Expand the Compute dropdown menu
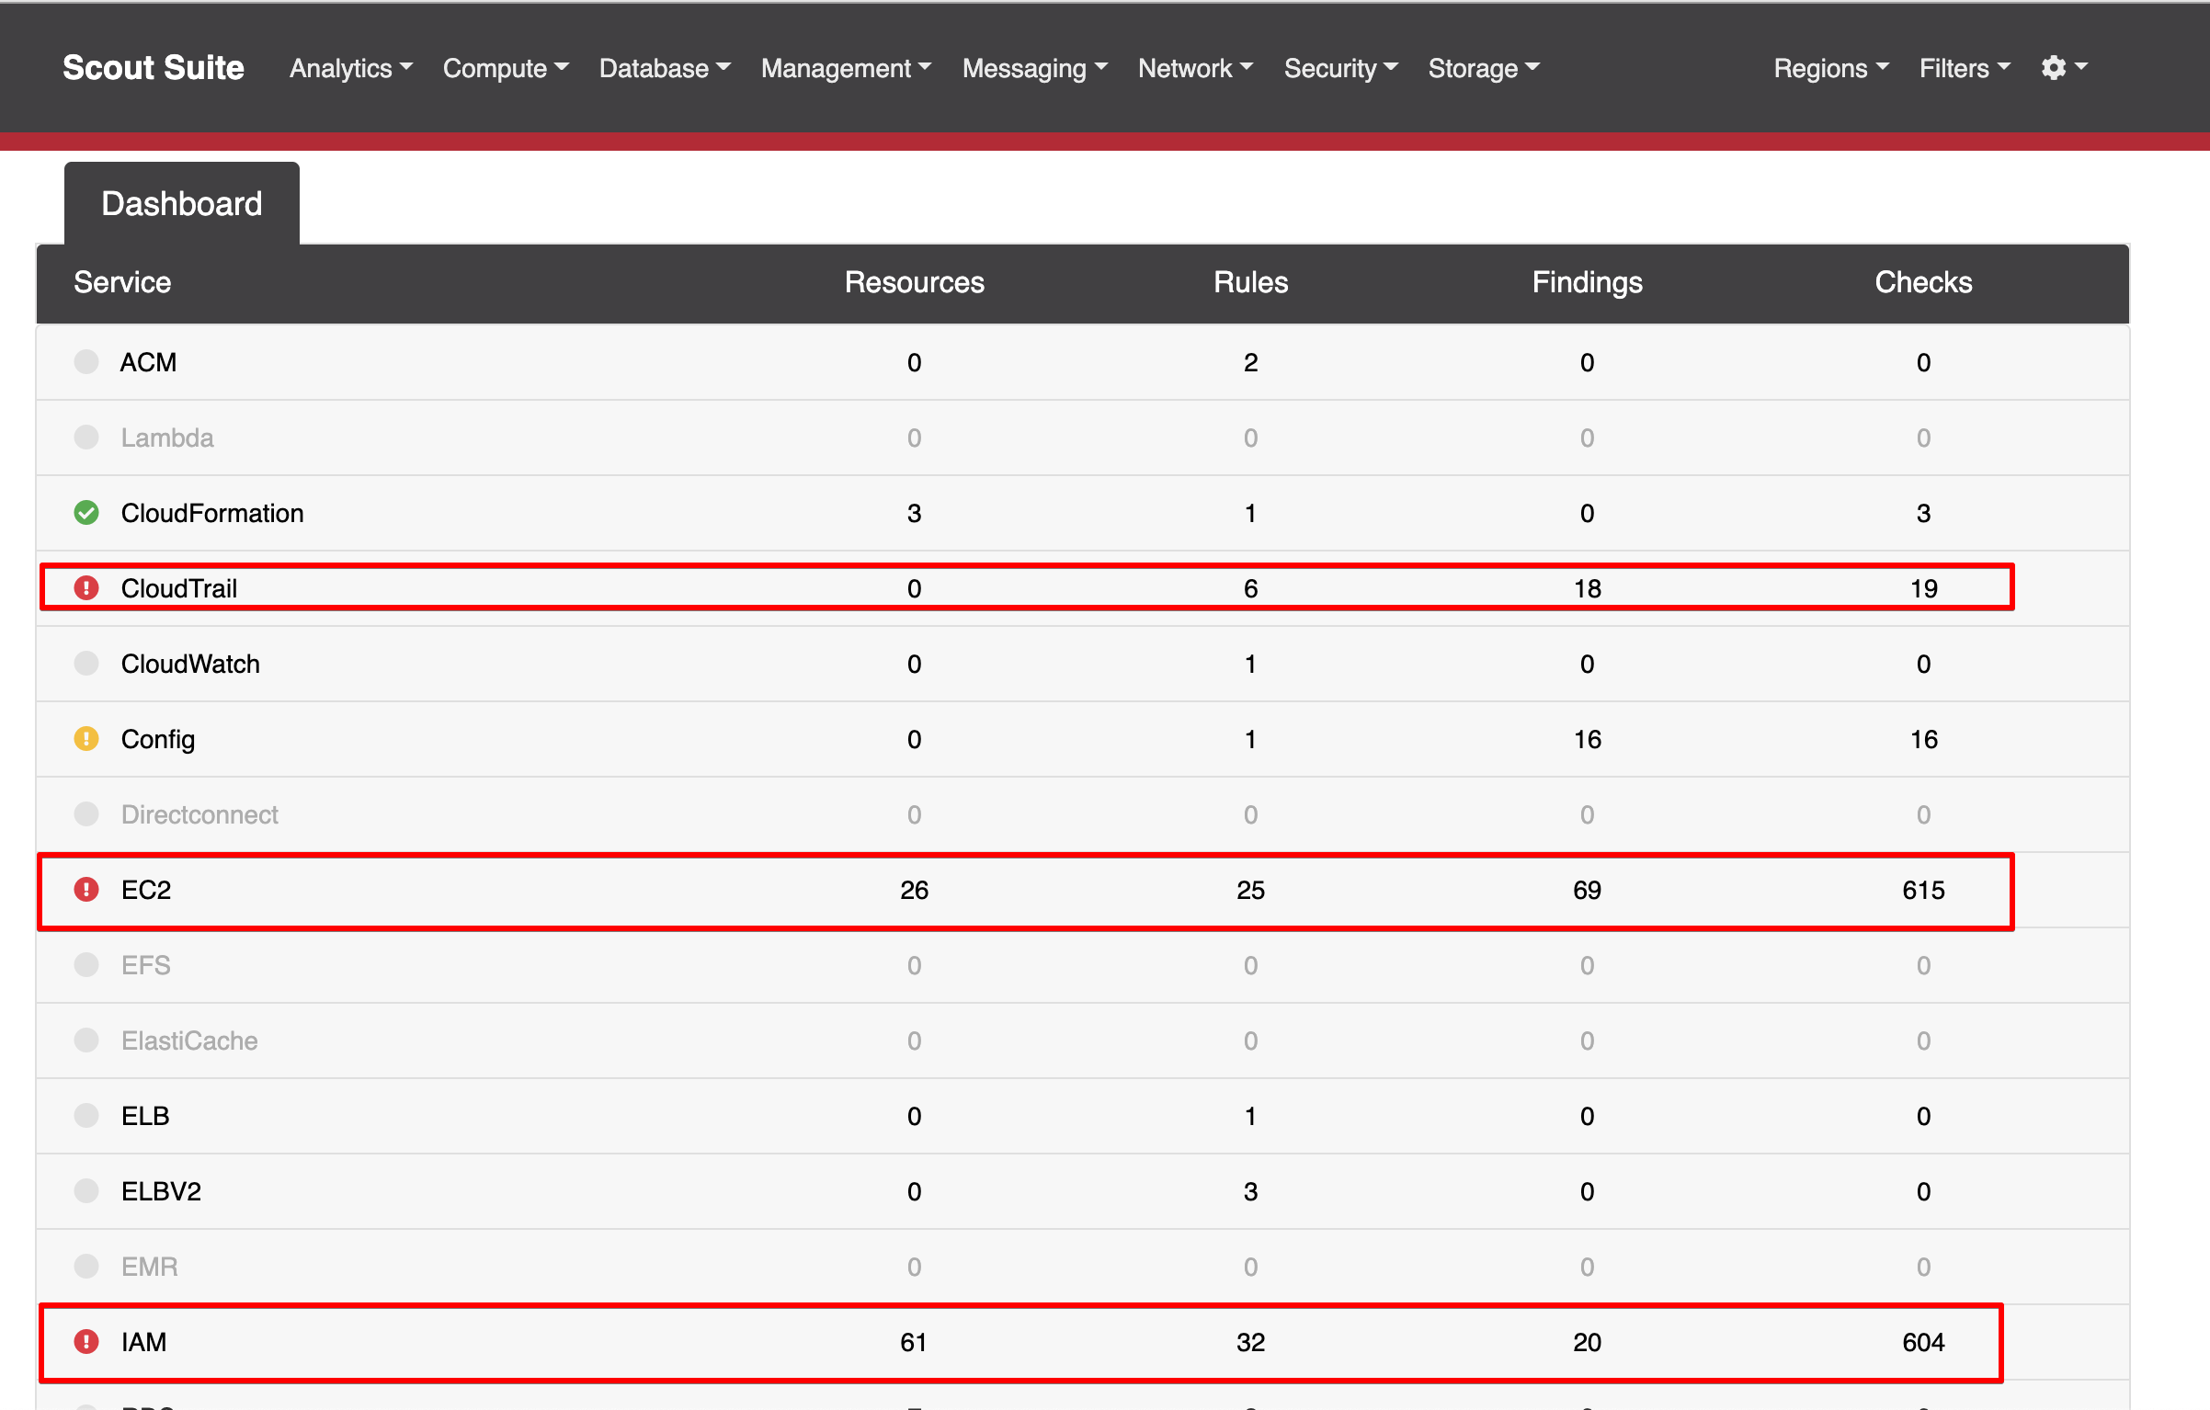The image size is (2210, 1410). 506,68
